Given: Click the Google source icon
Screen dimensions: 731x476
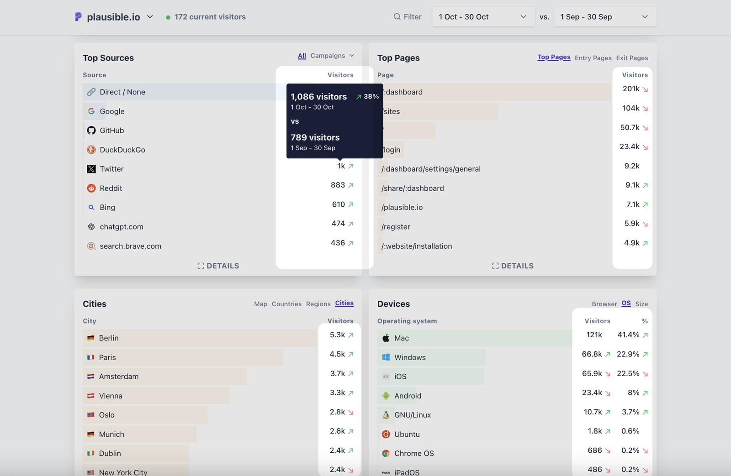Looking at the screenshot, I should point(92,111).
